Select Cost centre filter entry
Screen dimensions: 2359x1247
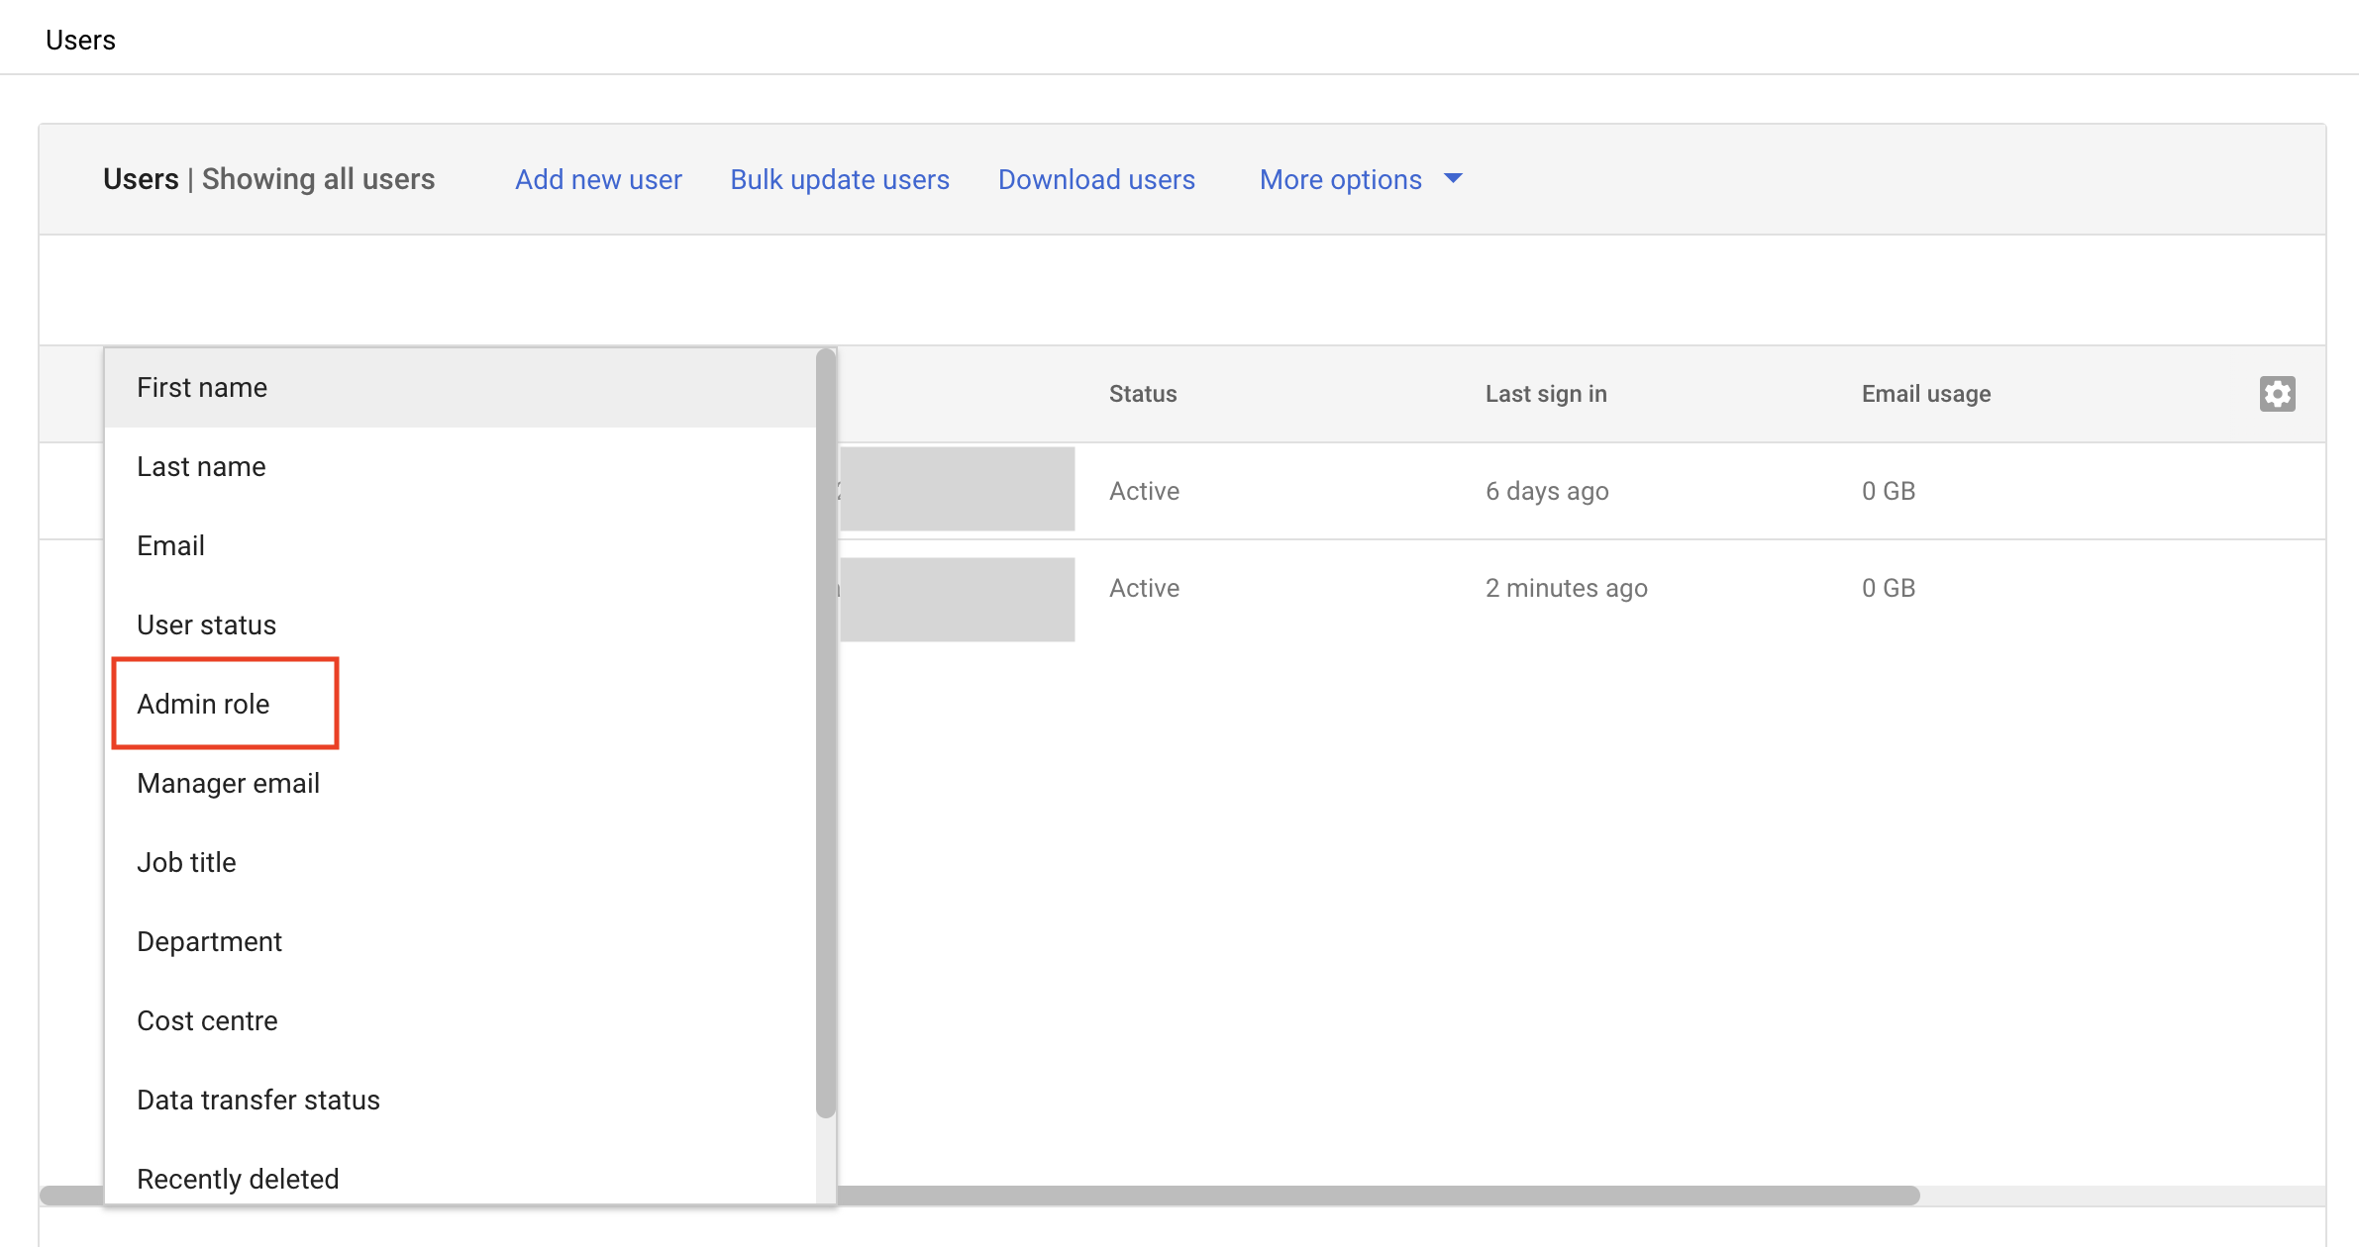click(207, 1021)
